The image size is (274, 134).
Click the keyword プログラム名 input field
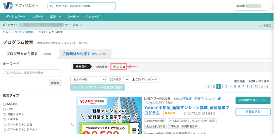32,73
